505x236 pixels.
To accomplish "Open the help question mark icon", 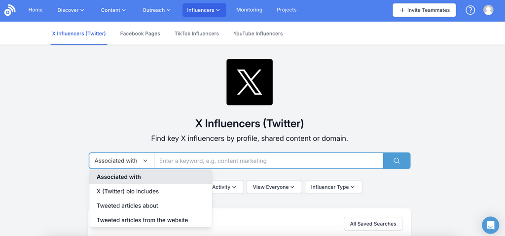I will point(470,10).
